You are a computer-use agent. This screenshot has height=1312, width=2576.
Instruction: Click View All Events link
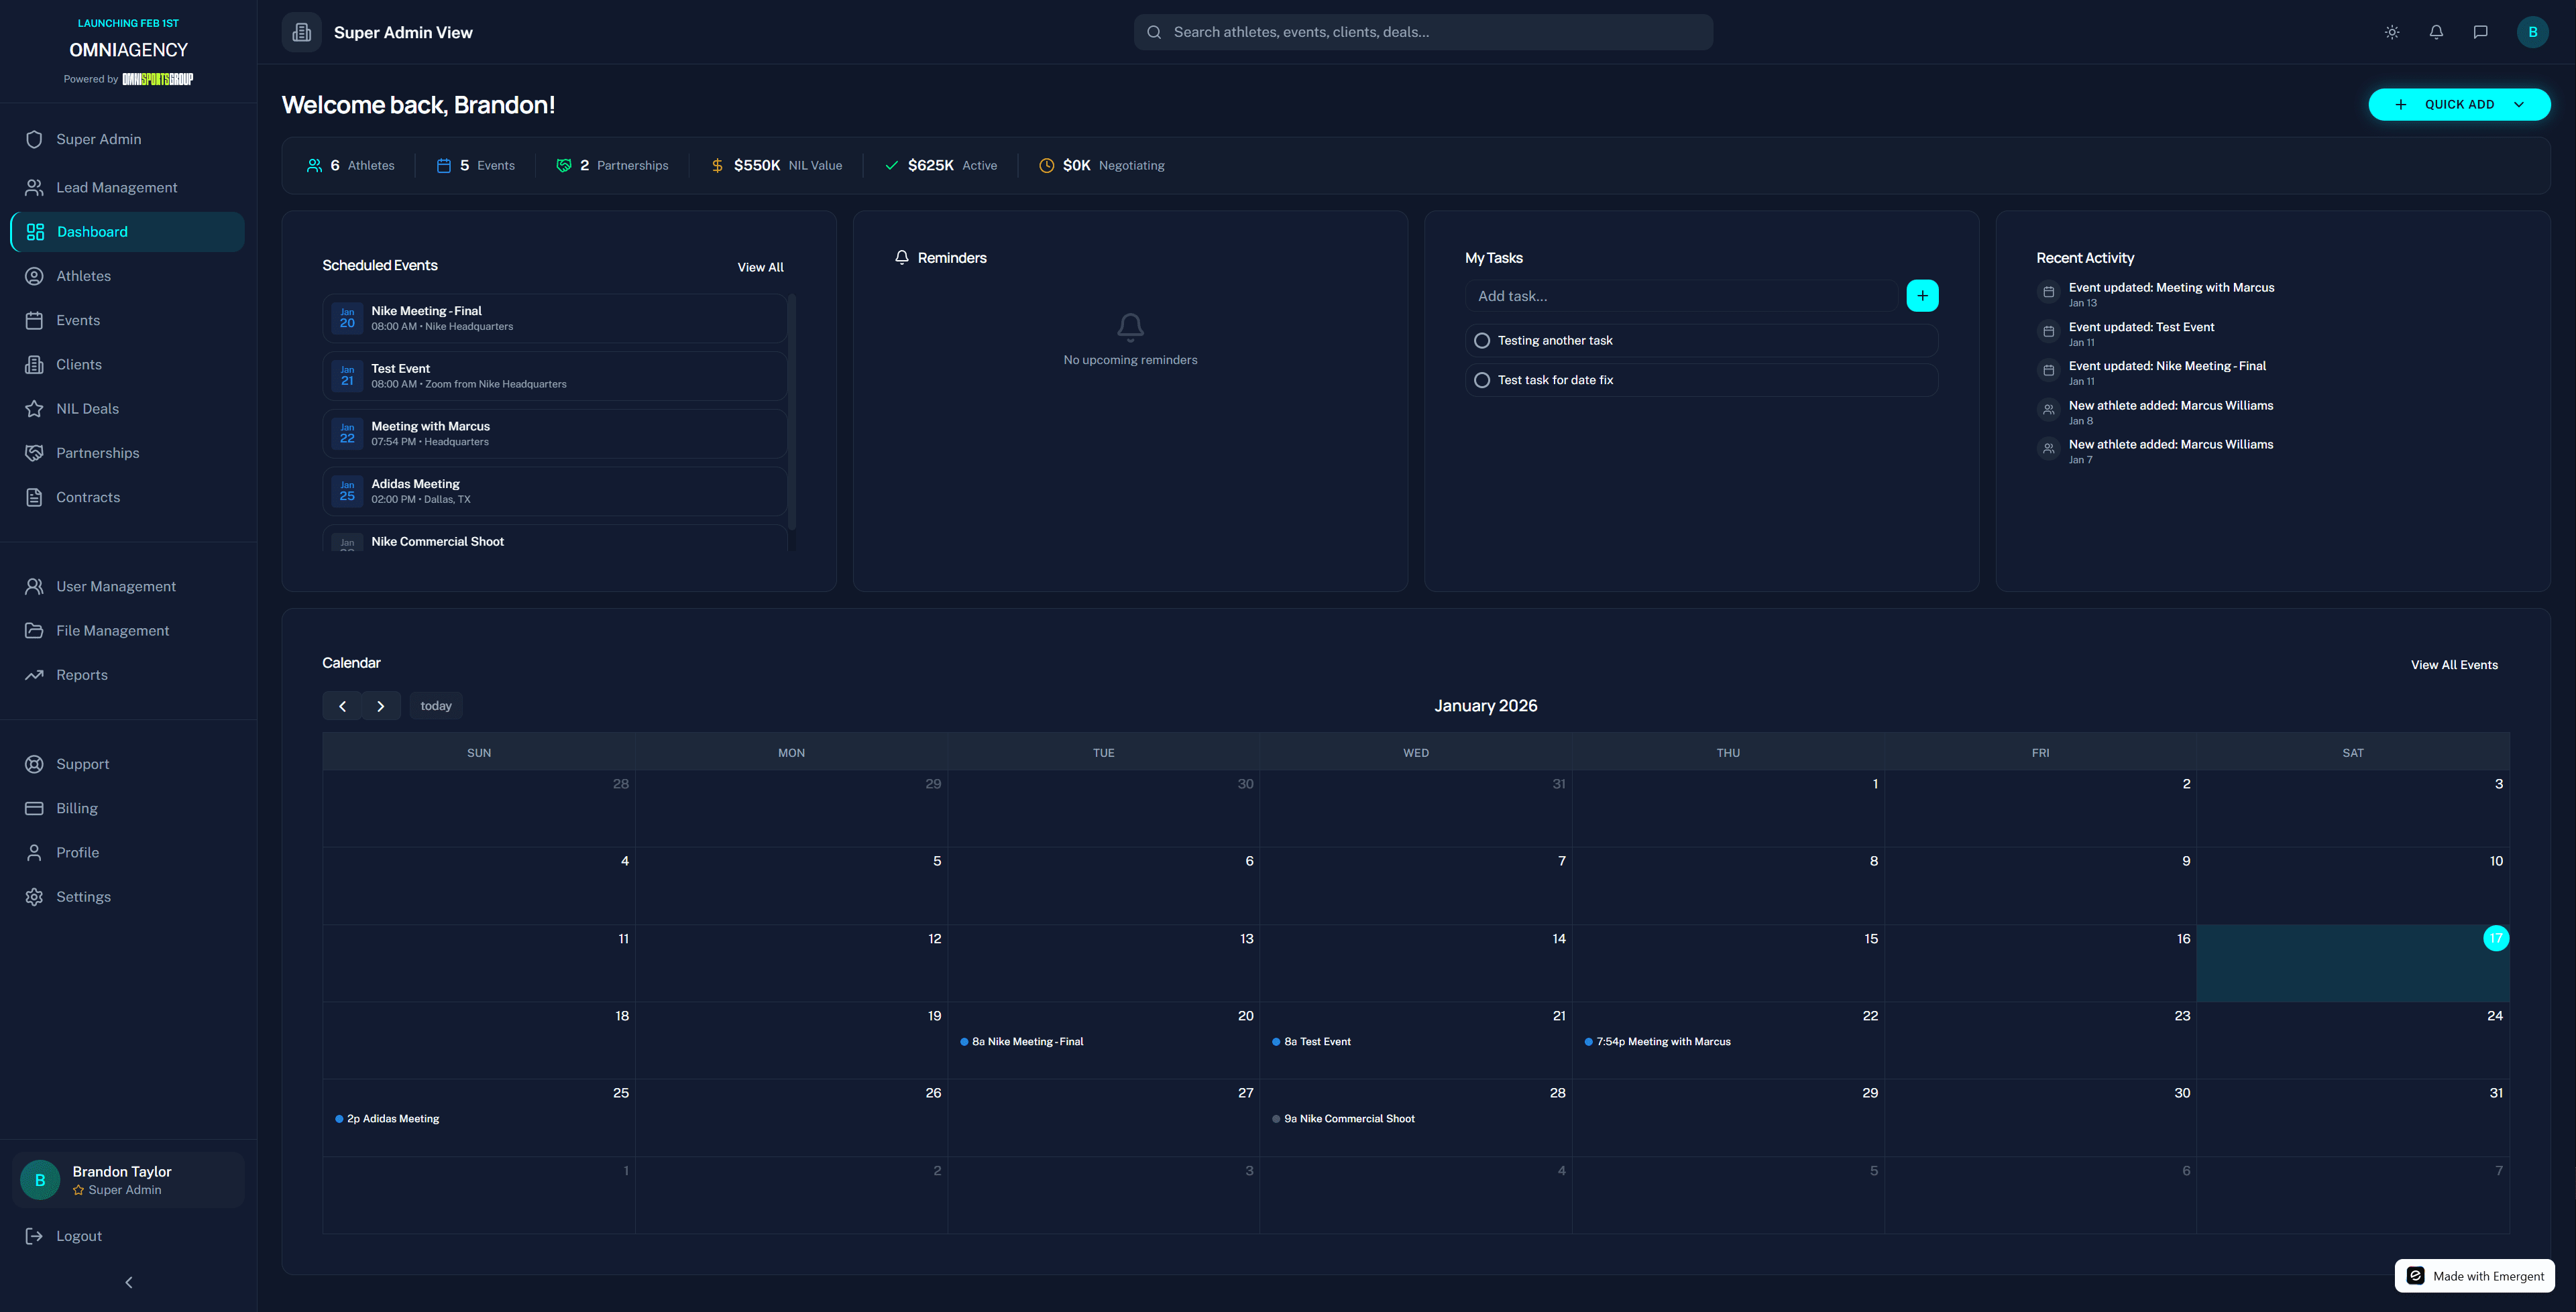point(2454,665)
